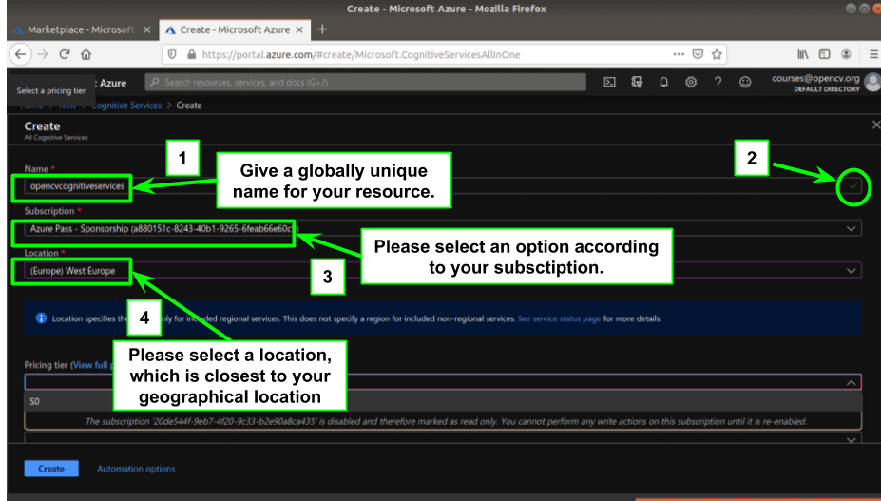Open Firefox hamburger menu
Image resolution: width=881 pixels, height=501 pixels.
coord(873,54)
